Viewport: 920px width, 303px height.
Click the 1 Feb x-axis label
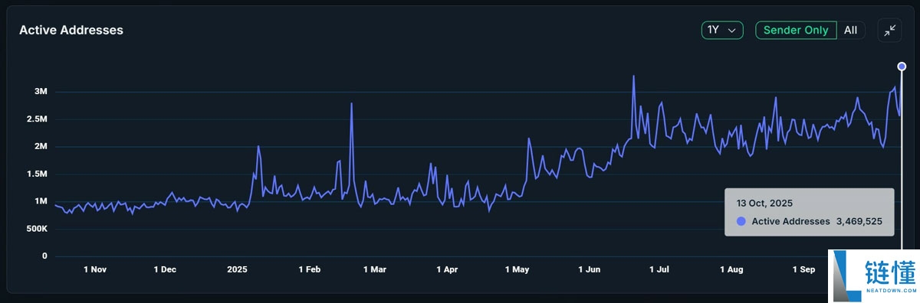[x=309, y=269]
